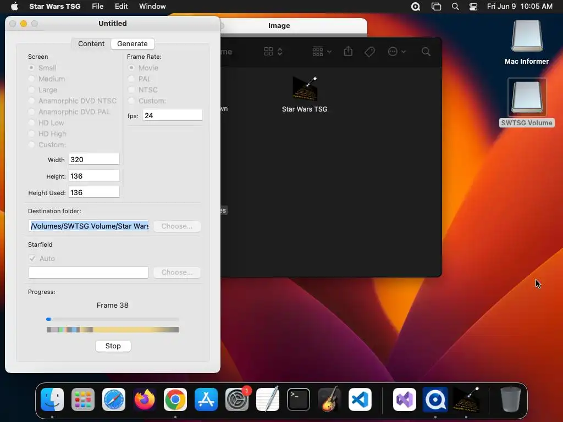Open Finder group-by dropdown
Screen dimensions: 563x422
322,52
